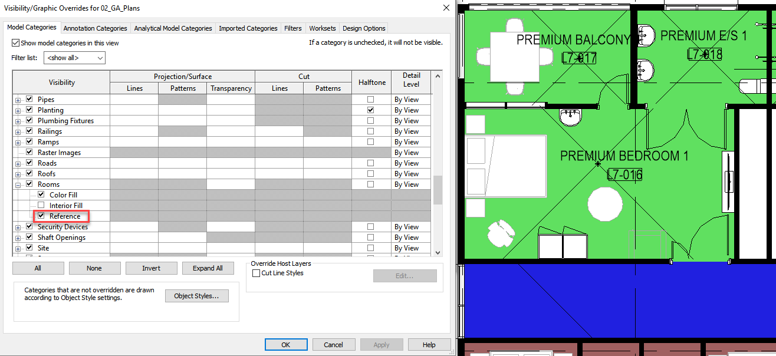
Task: Toggle Halftone checkbox for Planting row
Action: tap(370, 110)
